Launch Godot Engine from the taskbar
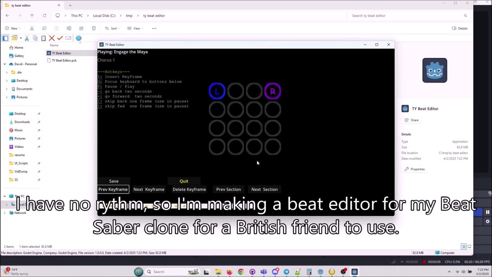492x277 pixels. [320, 272]
